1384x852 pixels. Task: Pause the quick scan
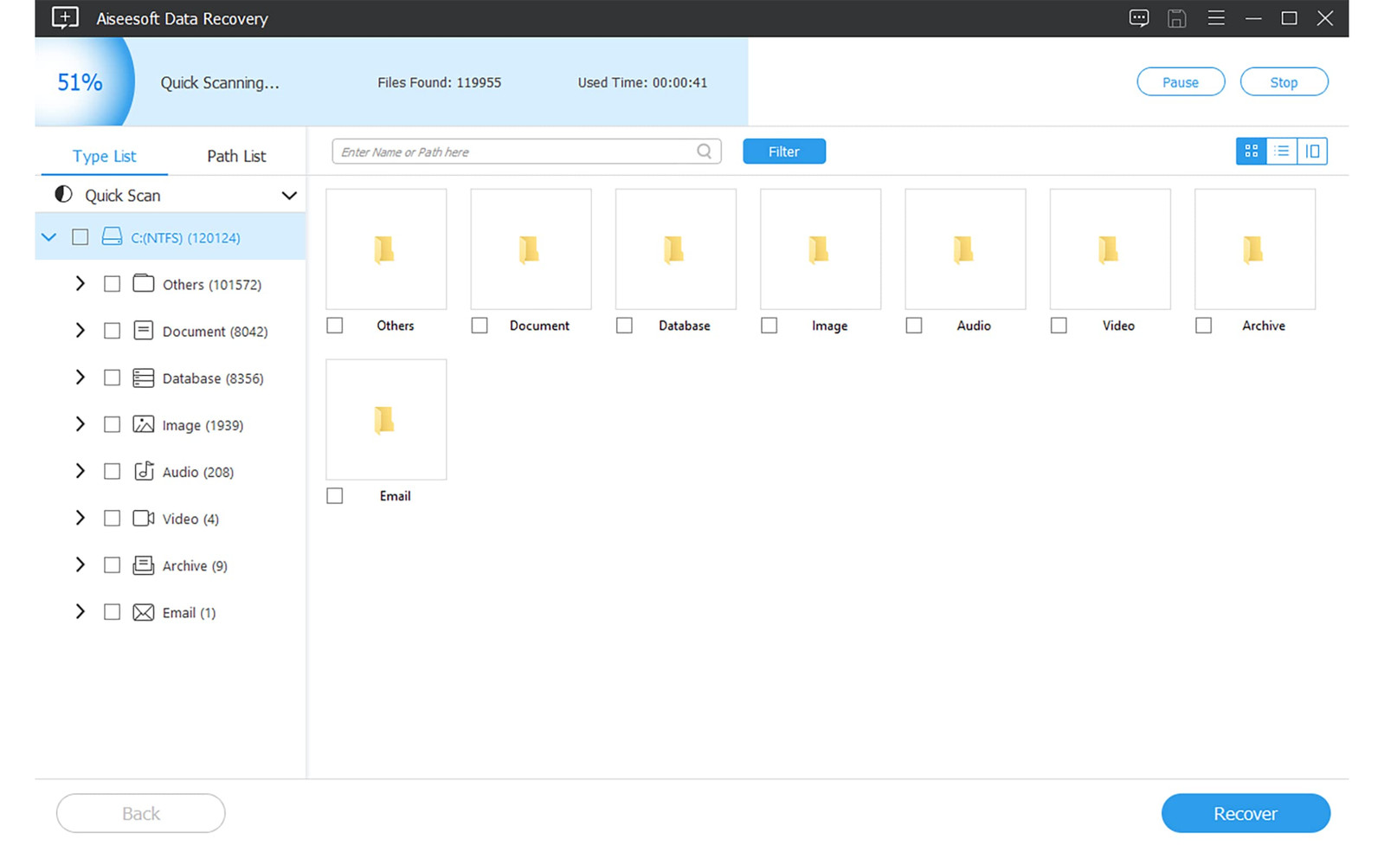coord(1181,82)
